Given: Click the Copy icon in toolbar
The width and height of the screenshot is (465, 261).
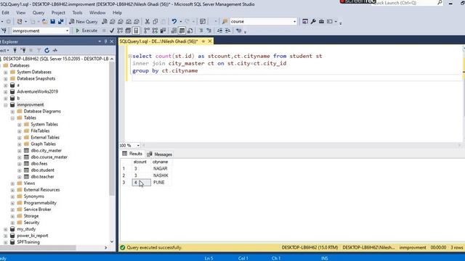Looking at the screenshot, I should [x=155, y=22].
